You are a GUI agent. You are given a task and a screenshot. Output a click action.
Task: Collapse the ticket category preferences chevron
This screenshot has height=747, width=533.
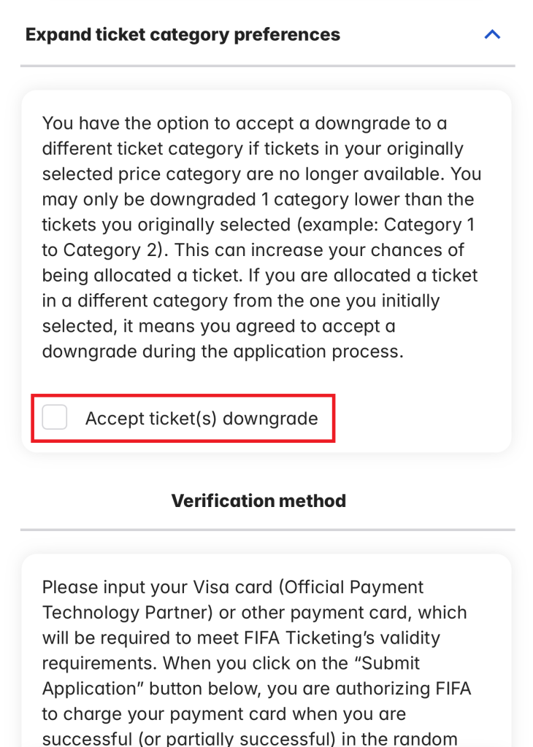point(493,34)
